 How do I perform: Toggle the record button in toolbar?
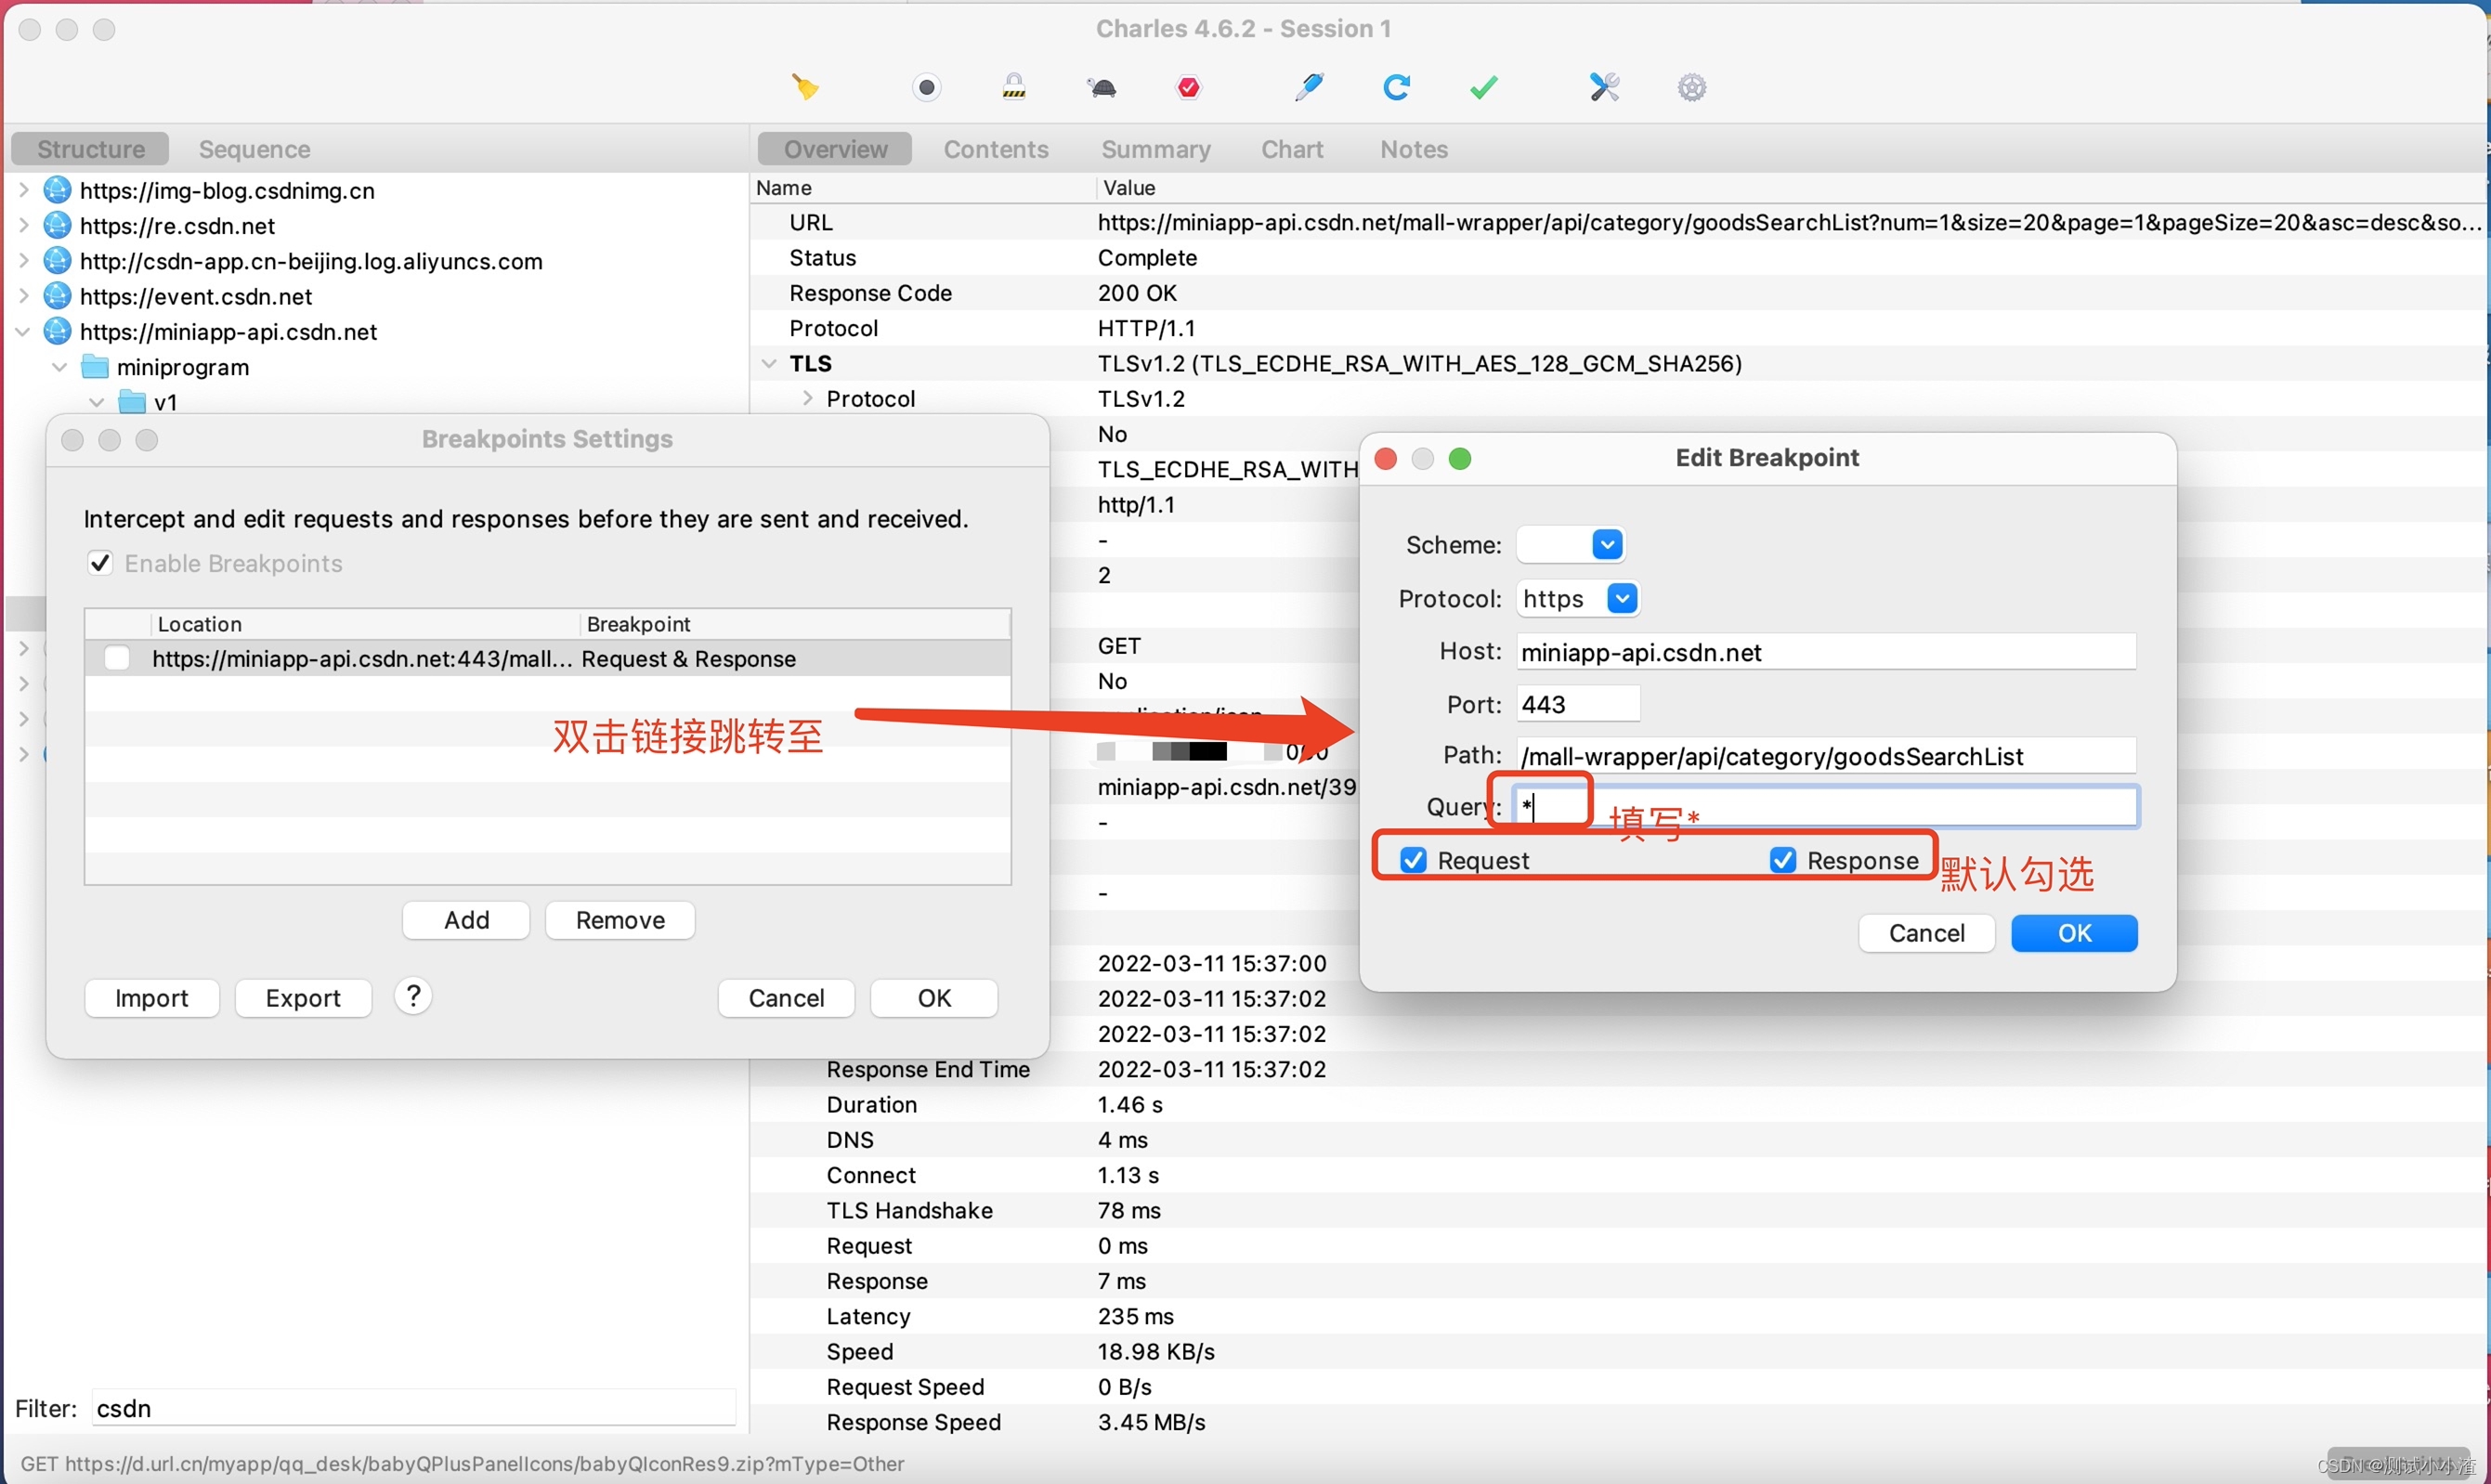[926, 88]
